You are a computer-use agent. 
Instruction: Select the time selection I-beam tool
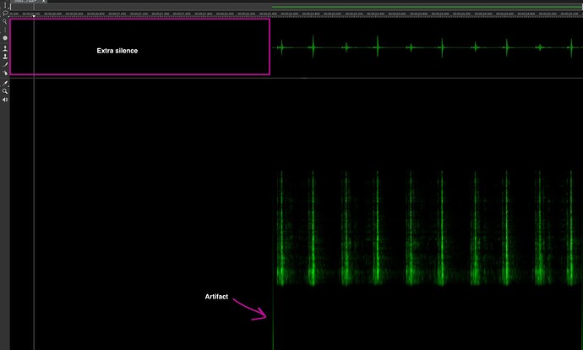[5, 6]
